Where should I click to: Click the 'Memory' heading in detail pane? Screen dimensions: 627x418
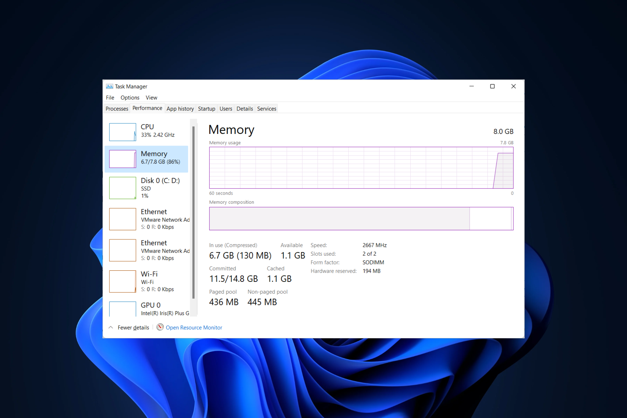pyautogui.click(x=232, y=130)
